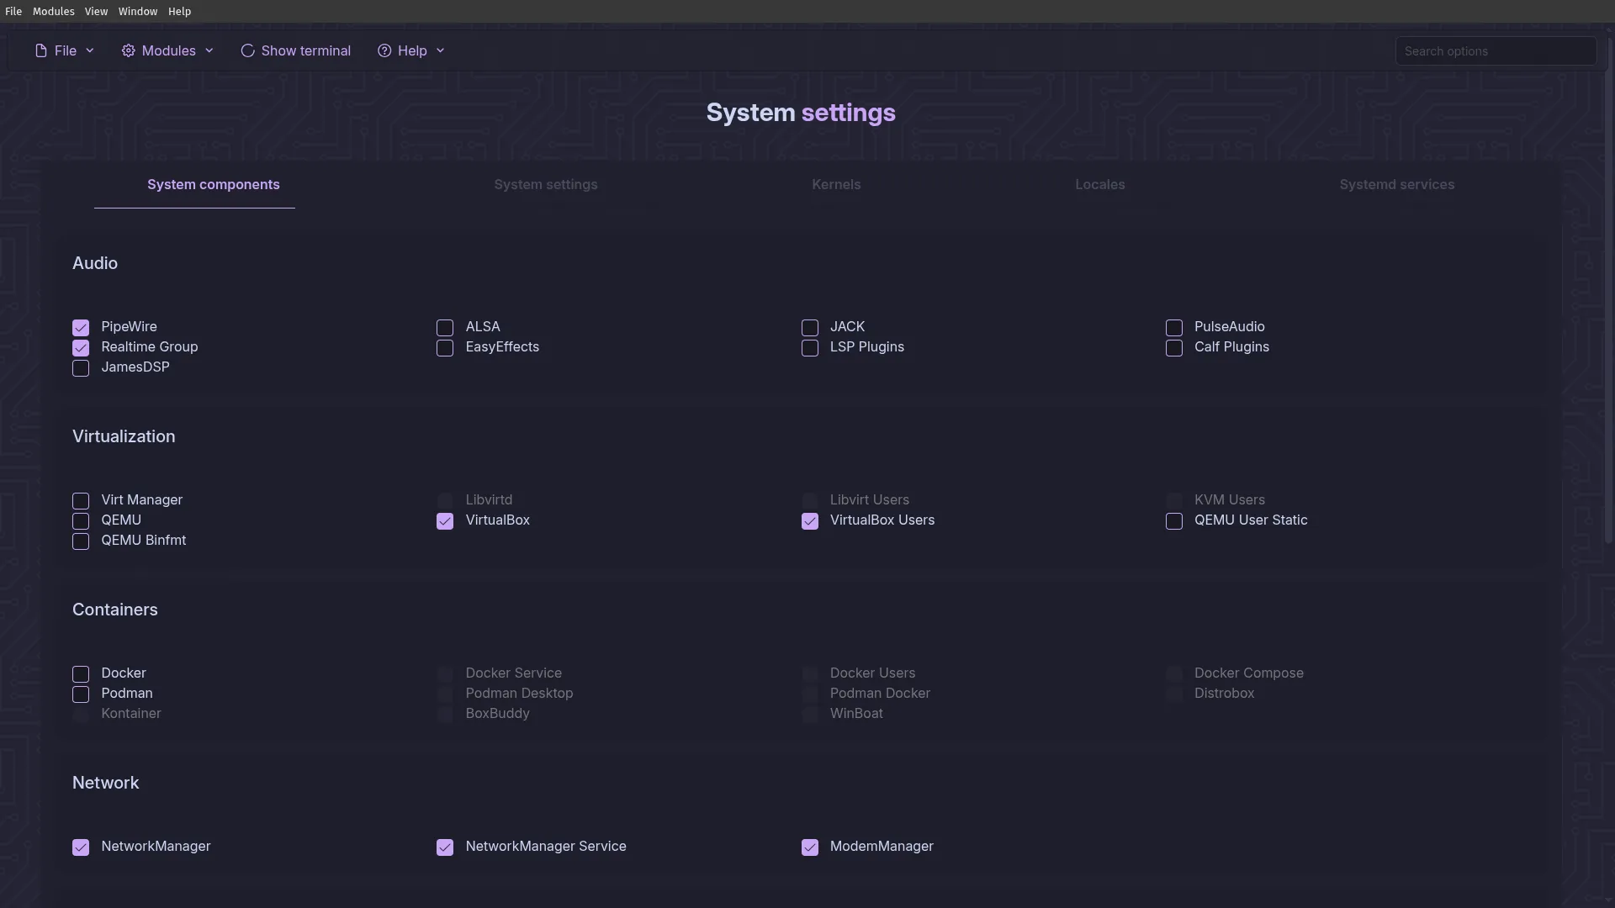Uncheck the NetworkManager Service checkbox
The height and width of the screenshot is (908, 1615).
pyautogui.click(x=445, y=847)
